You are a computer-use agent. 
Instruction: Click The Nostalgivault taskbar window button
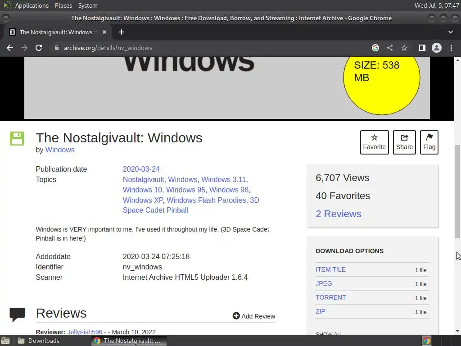pos(129,341)
